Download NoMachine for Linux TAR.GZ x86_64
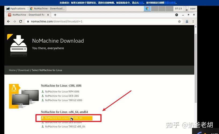 click(x=65, y=126)
